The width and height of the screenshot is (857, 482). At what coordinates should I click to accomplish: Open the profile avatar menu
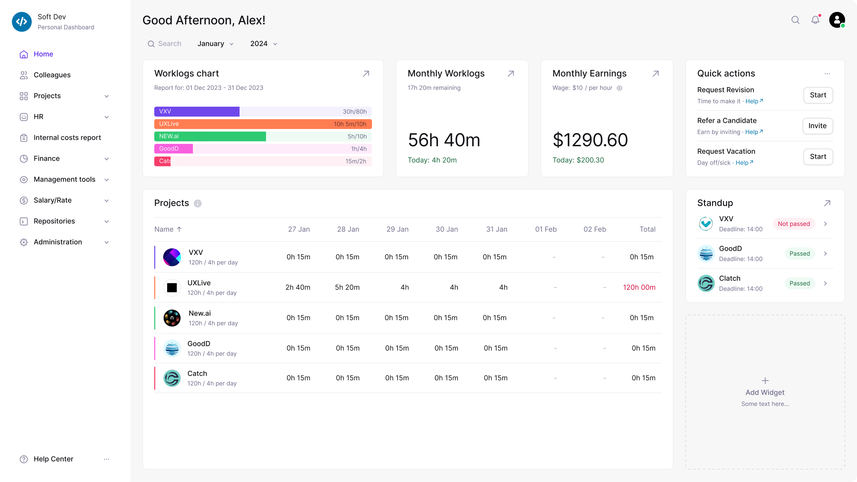(838, 20)
